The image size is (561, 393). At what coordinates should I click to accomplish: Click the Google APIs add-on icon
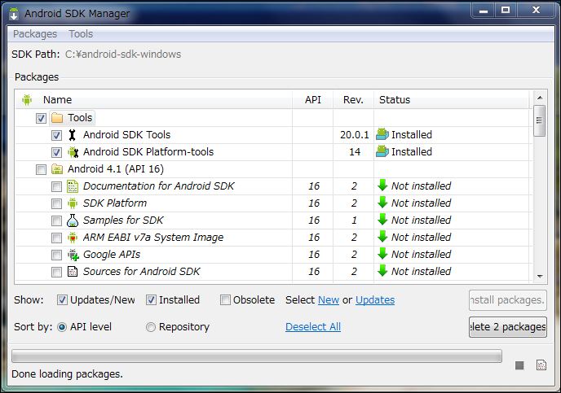coord(73,255)
